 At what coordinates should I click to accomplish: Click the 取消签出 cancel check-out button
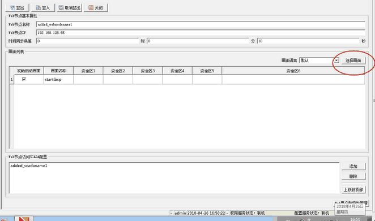coord(69,8)
